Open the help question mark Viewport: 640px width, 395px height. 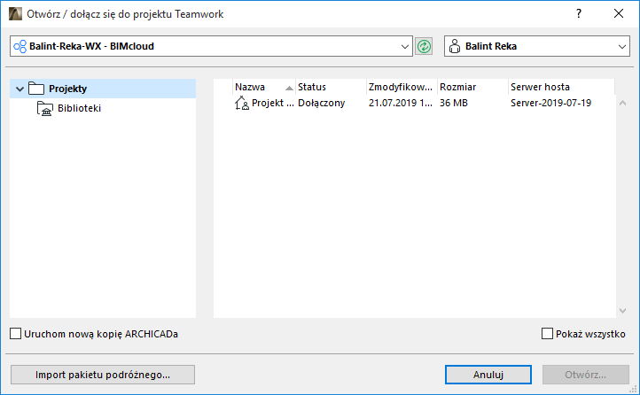click(578, 14)
